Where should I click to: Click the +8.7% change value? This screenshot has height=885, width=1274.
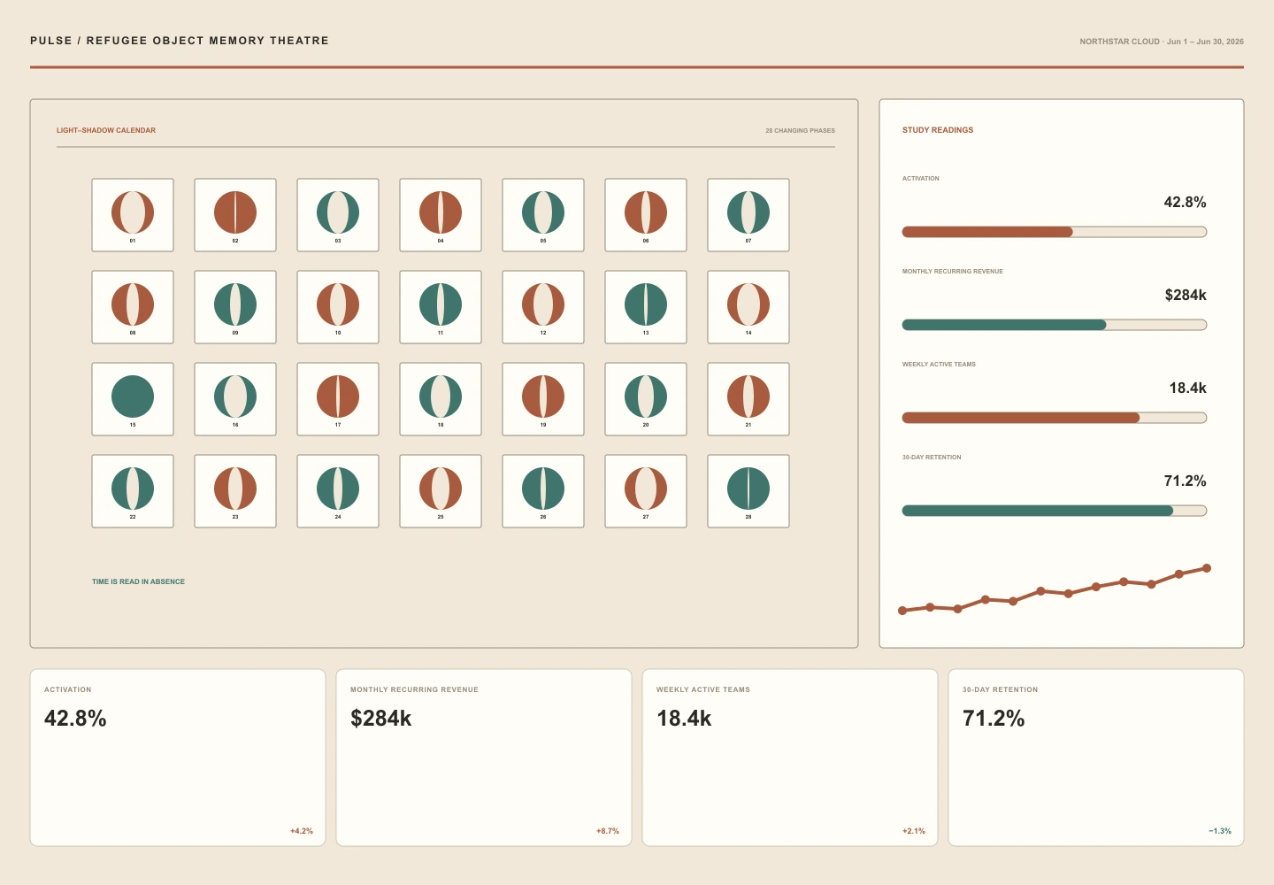(608, 831)
